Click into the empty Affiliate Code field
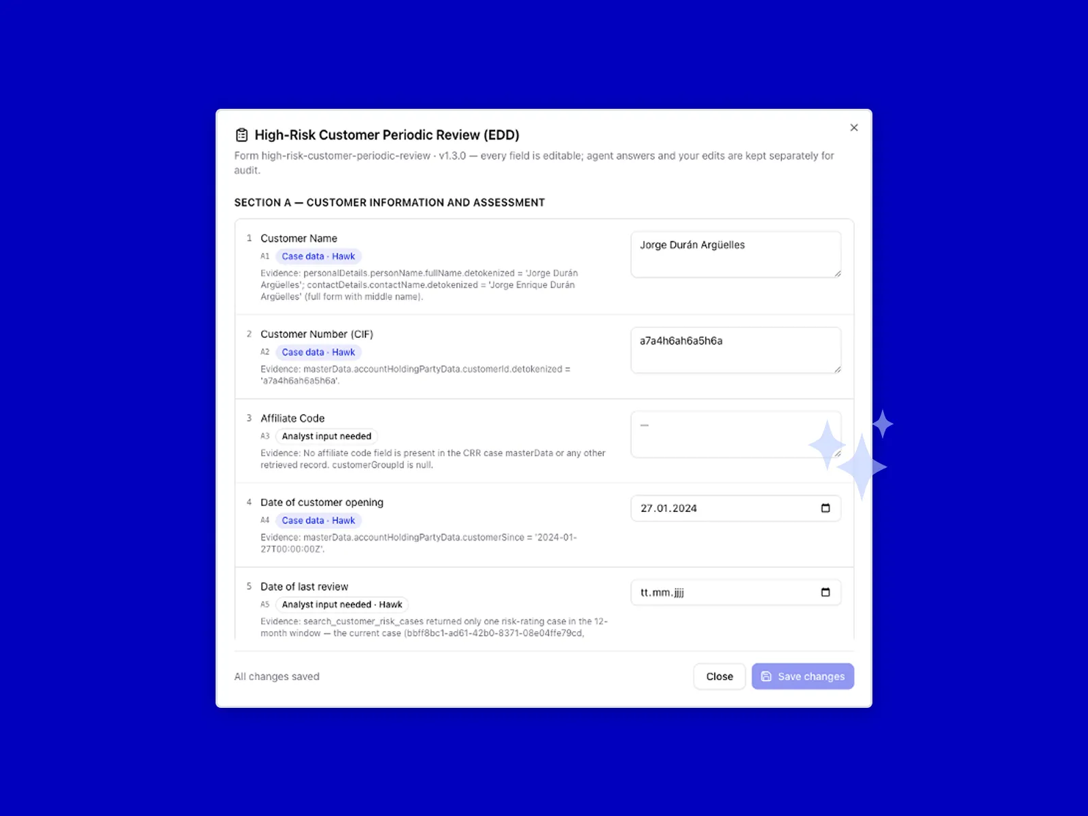This screenshot has width=1088, height=816. click(x=736, y=435)
